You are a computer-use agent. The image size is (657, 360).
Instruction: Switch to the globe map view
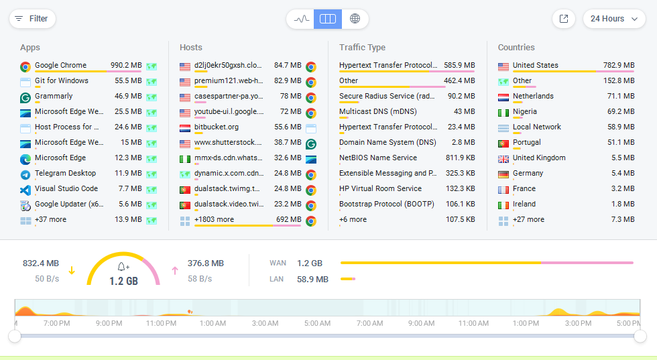[x=355, y=19]
